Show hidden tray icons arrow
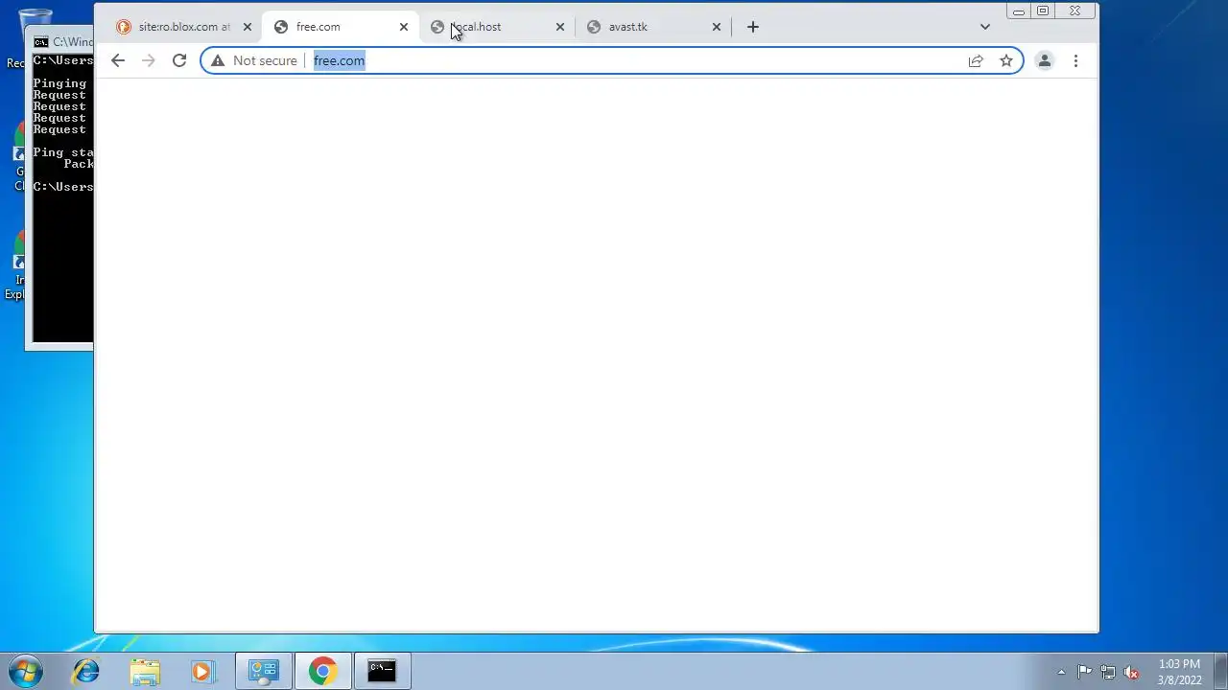 [1061, 672]
